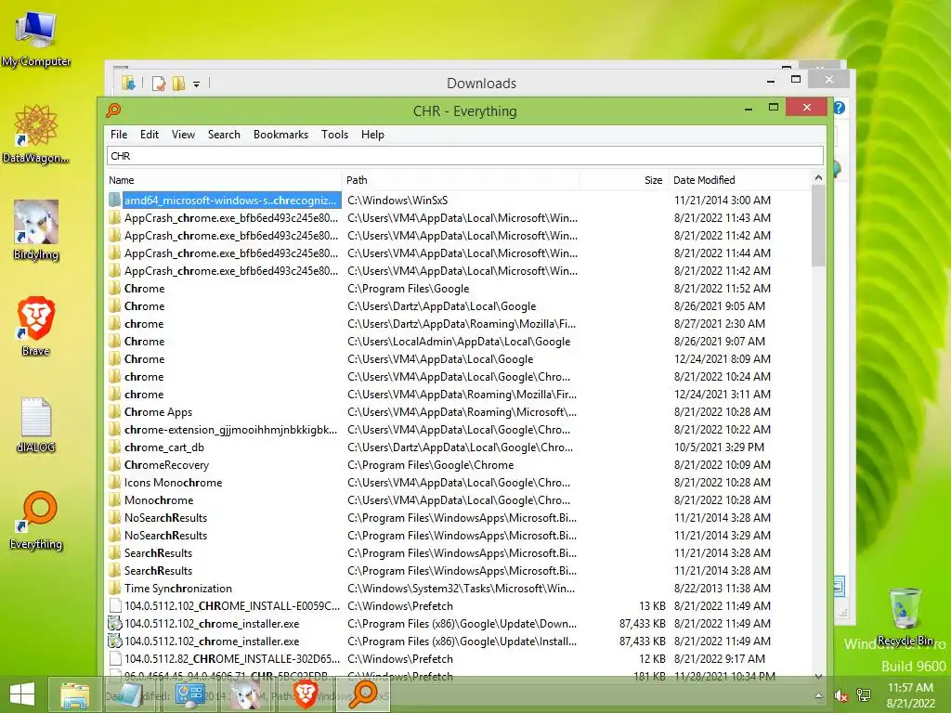951x713 pixels.
Task: Show hidden system tray icons
Action: [x=819, y=696]
